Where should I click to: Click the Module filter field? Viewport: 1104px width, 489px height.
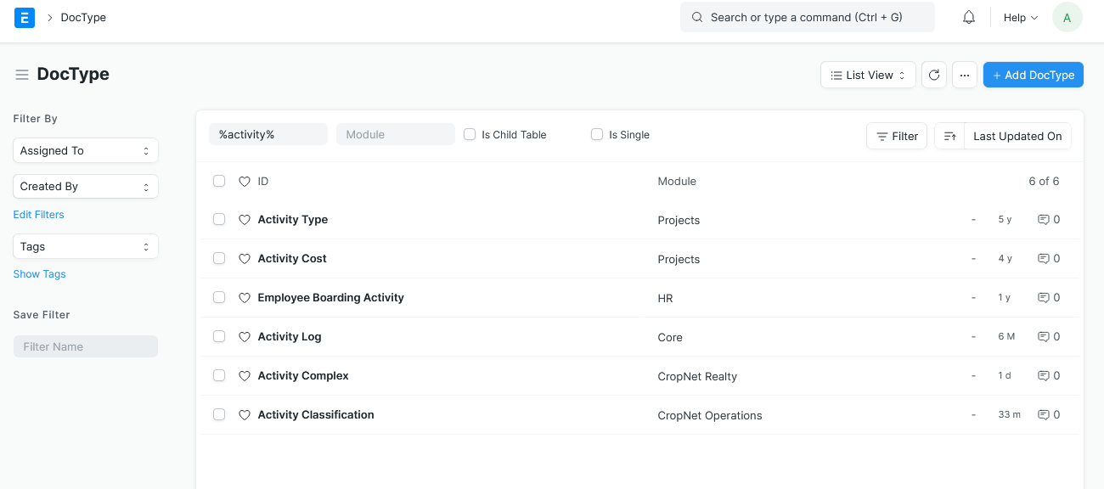396,134
